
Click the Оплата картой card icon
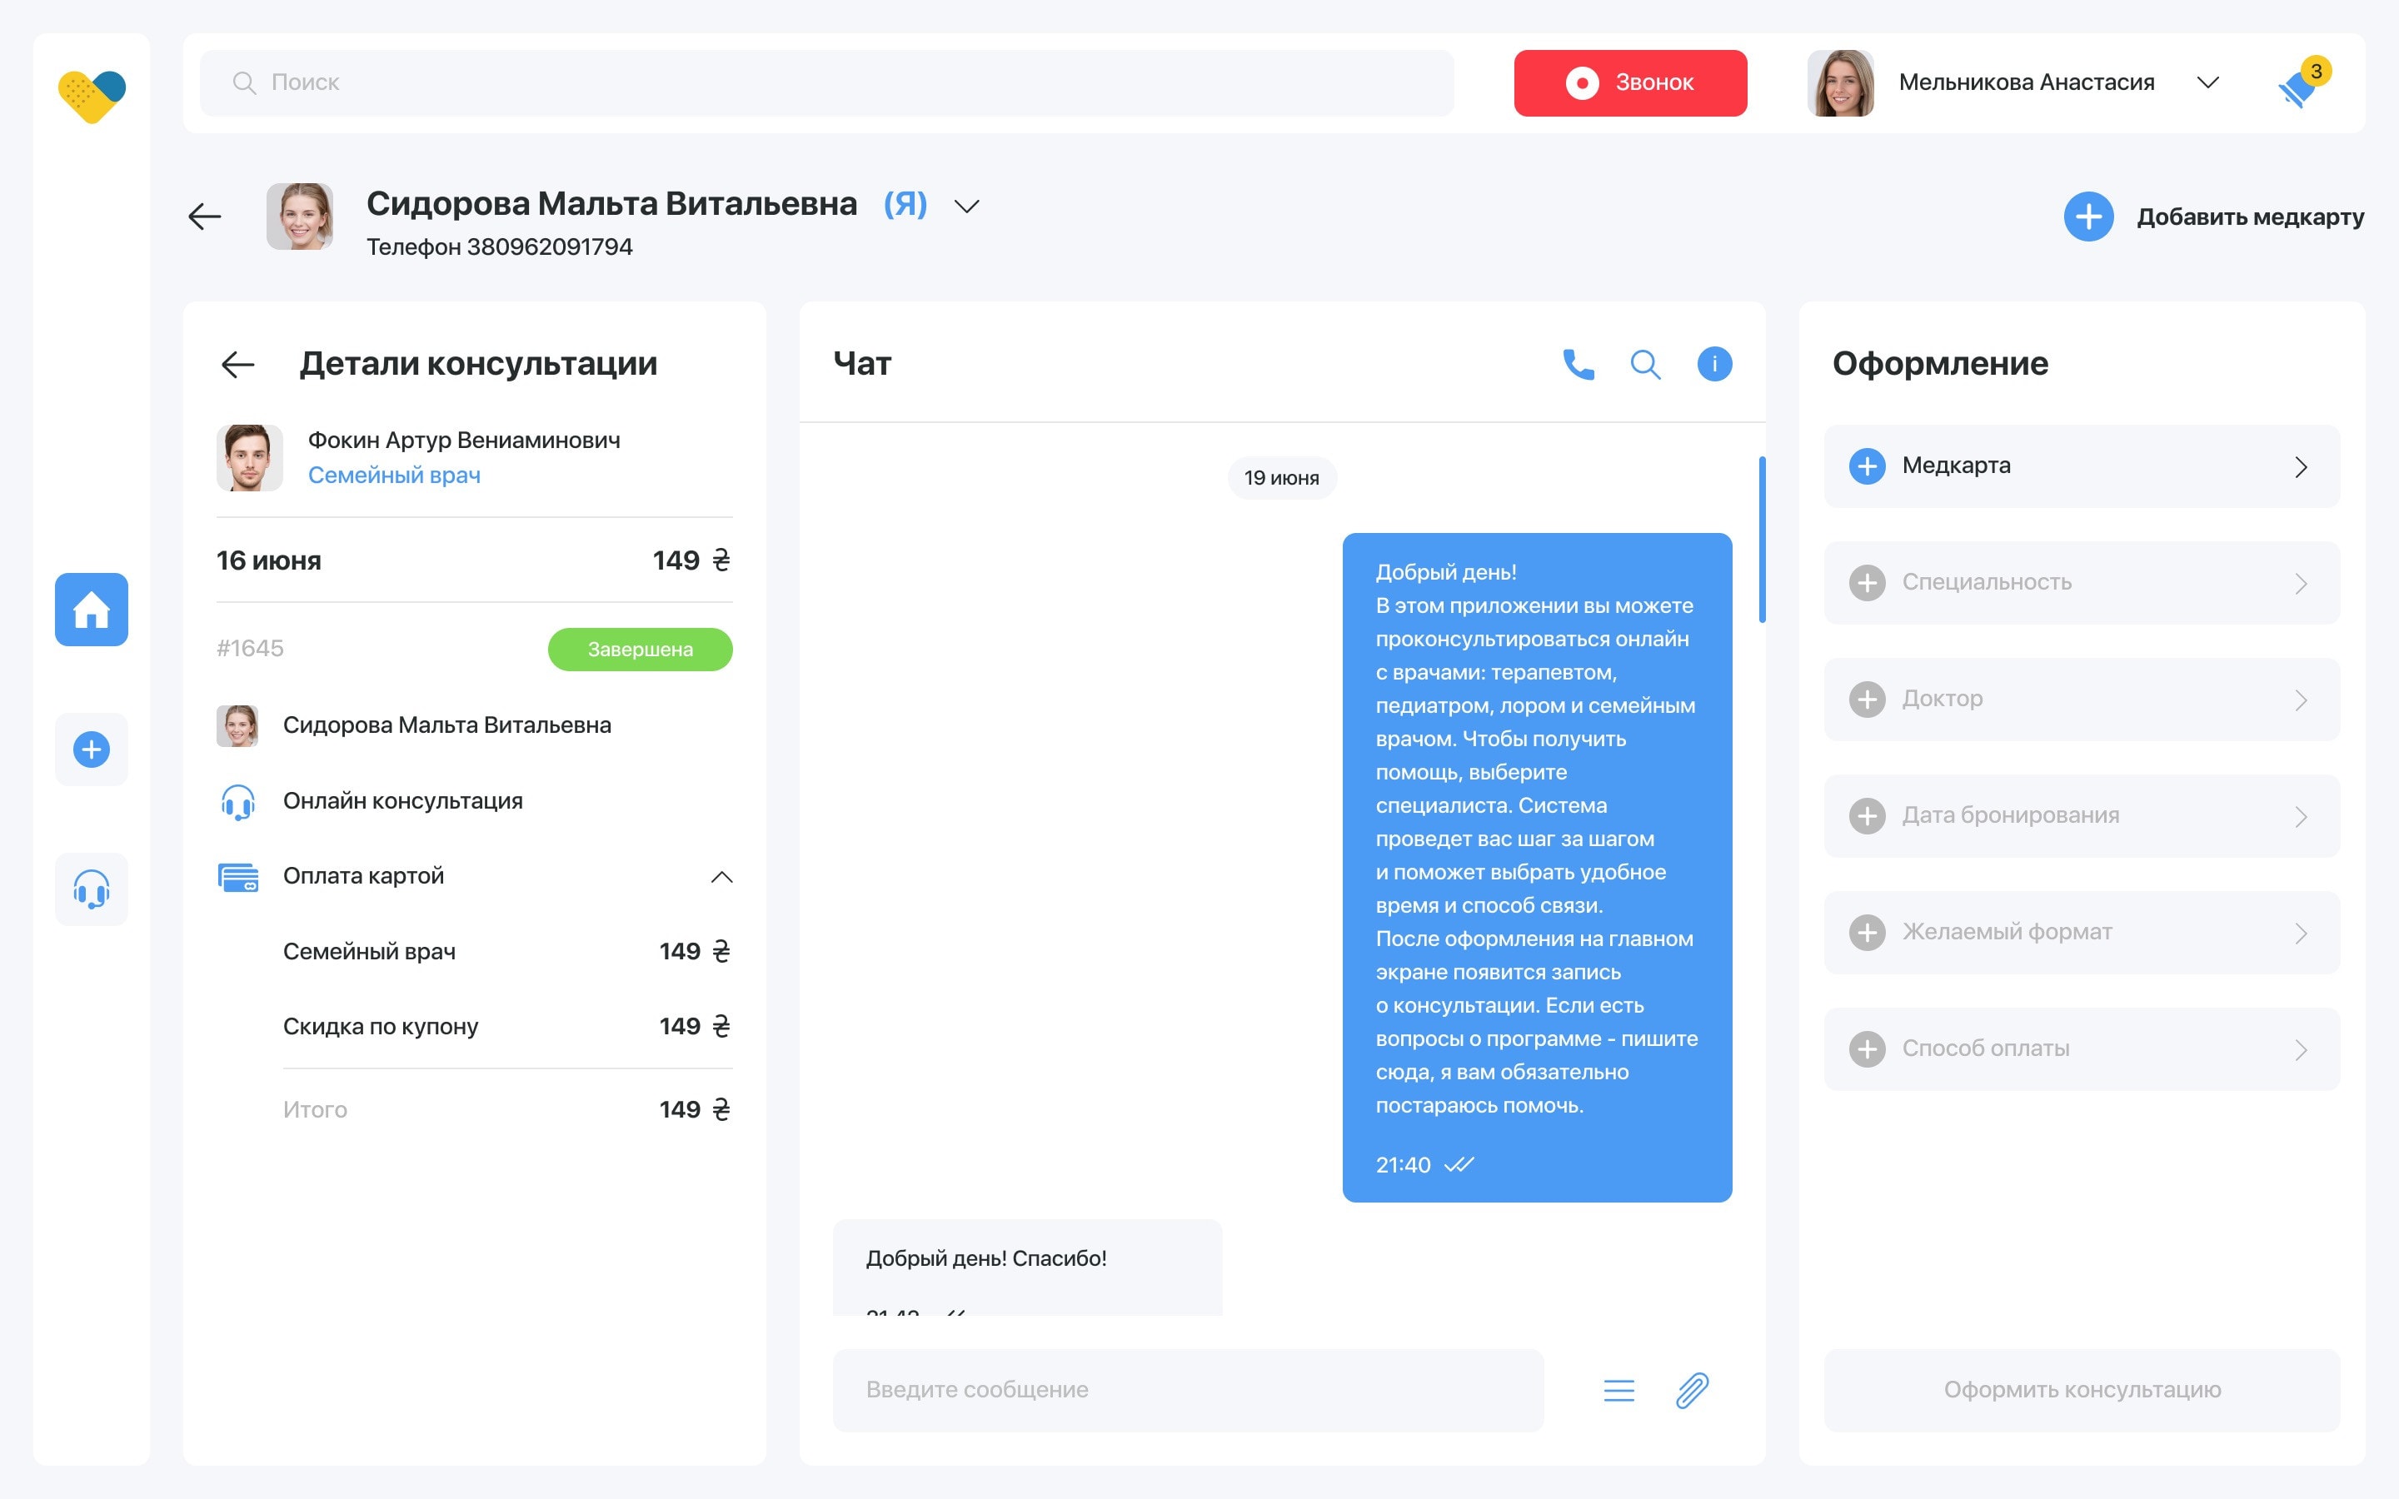point(238,876)
